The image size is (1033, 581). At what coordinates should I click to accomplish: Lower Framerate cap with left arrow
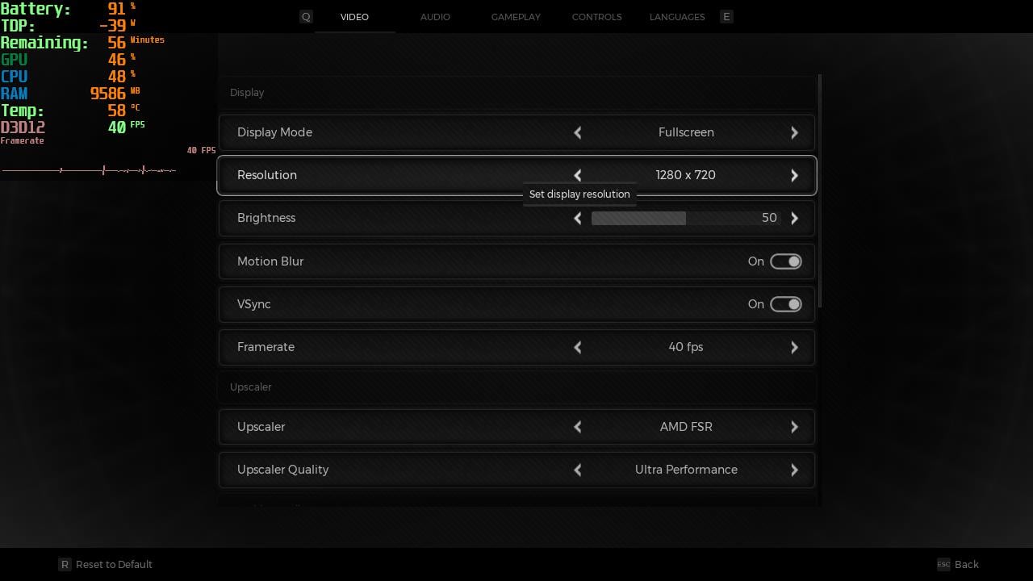[x=578, y=347]
